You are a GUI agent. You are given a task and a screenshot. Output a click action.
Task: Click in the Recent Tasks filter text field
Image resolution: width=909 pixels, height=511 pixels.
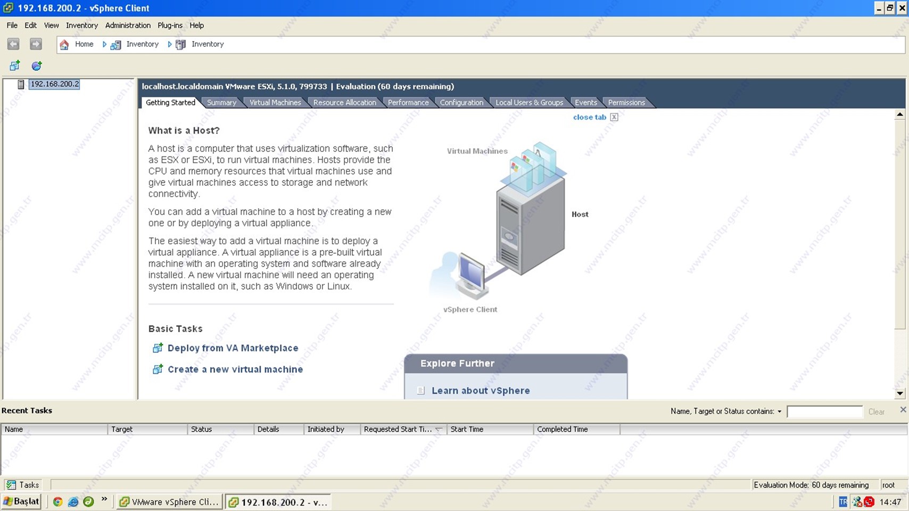click(x=824, y=411)
